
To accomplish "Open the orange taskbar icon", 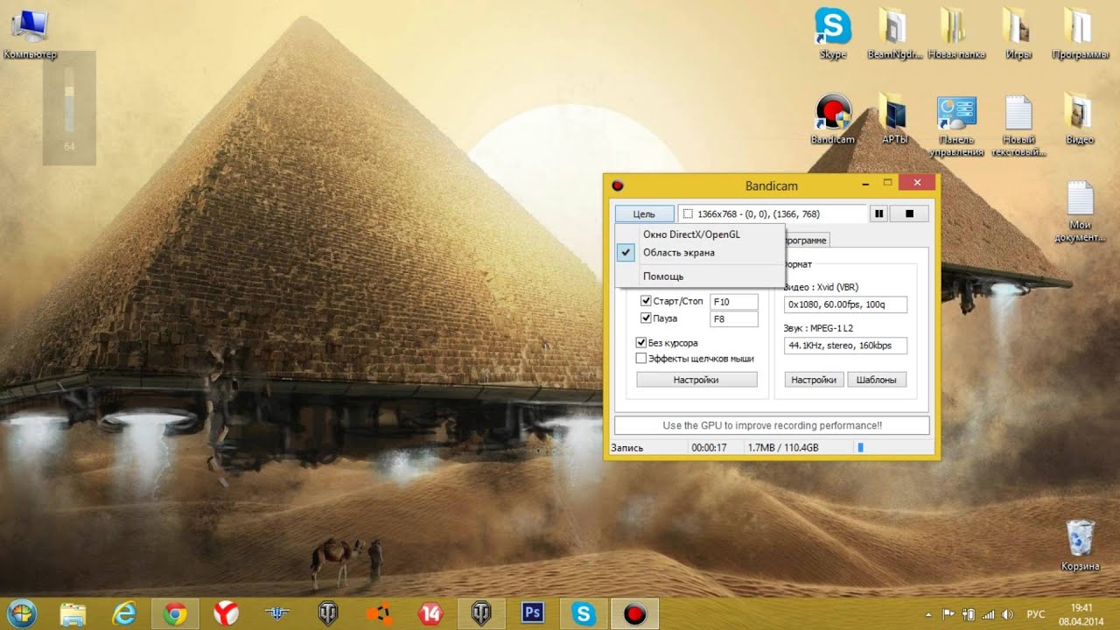I will click(379, 613).
